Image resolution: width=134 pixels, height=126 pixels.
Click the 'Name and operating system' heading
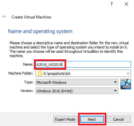click(x=40, y=31)
